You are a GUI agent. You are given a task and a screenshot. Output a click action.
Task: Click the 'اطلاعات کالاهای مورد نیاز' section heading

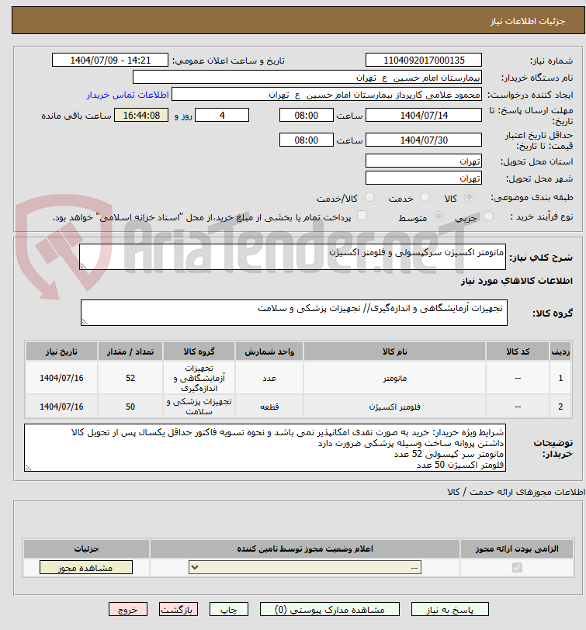(x=517, y=281)
